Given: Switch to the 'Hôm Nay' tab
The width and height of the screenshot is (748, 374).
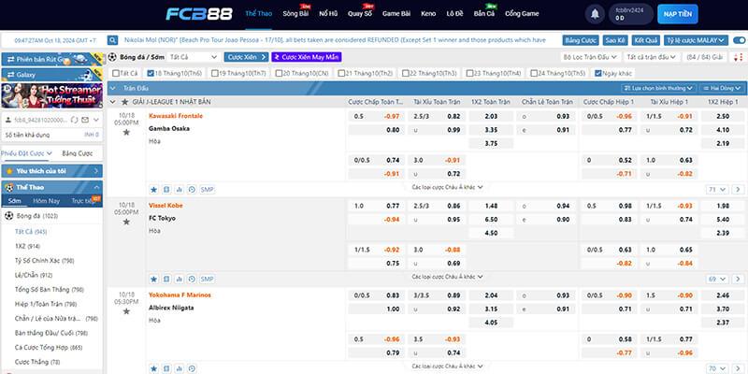Looking at the screenshot, I should pos(47,200).
